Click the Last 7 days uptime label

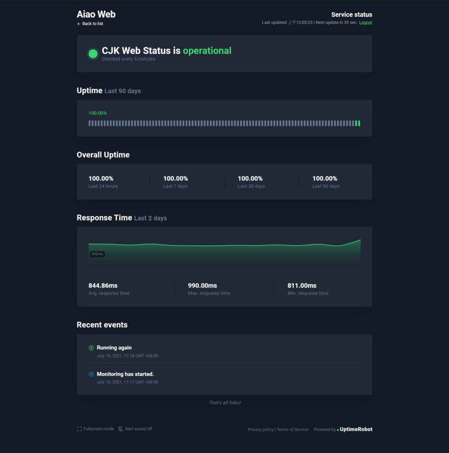click(175, 186)
